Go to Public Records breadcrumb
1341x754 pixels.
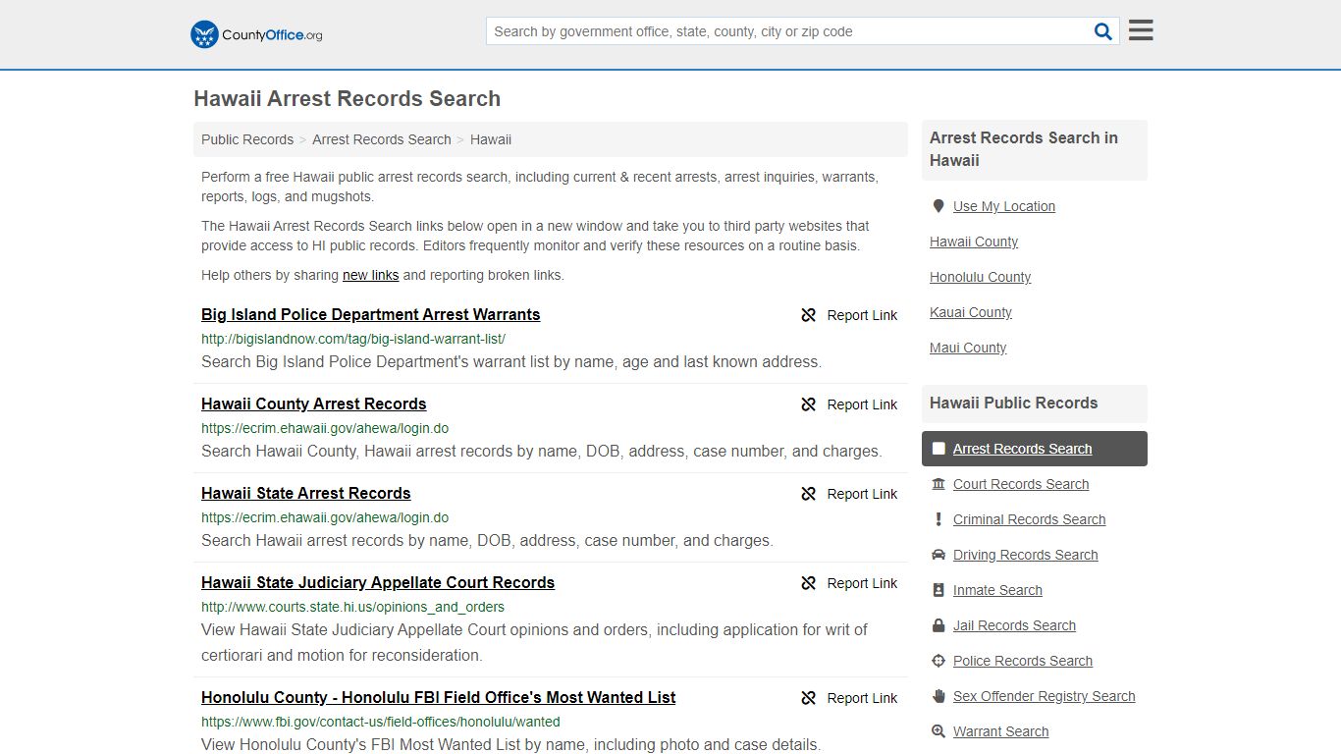point(247,139)
